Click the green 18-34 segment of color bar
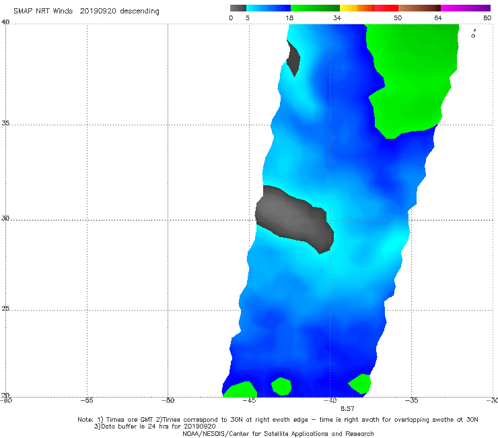The image size is (498, 438). pos(315,8)
